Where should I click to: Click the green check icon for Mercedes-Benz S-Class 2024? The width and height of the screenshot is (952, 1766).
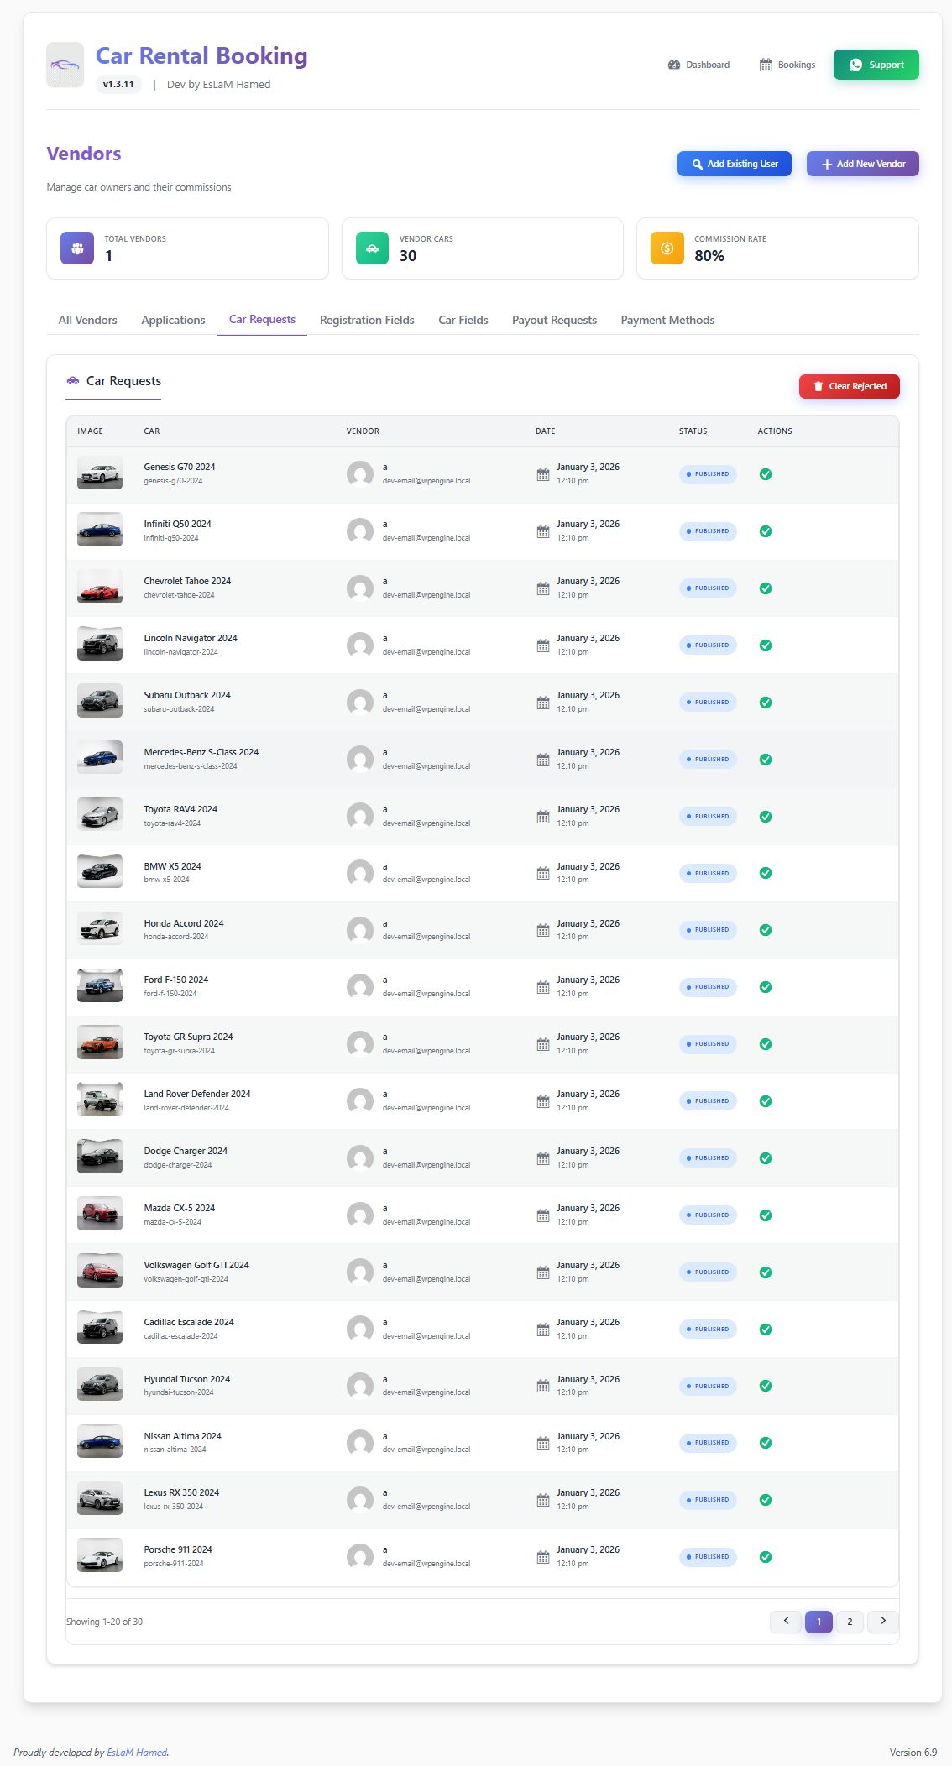click(x=766, y=760)
